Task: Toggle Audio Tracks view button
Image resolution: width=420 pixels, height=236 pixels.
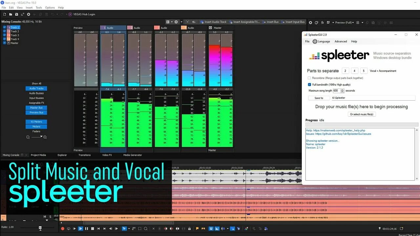Action: coord(36,88)
